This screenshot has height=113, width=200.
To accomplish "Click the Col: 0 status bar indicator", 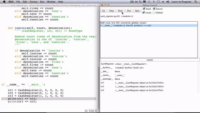I will (x=93, y=111).
